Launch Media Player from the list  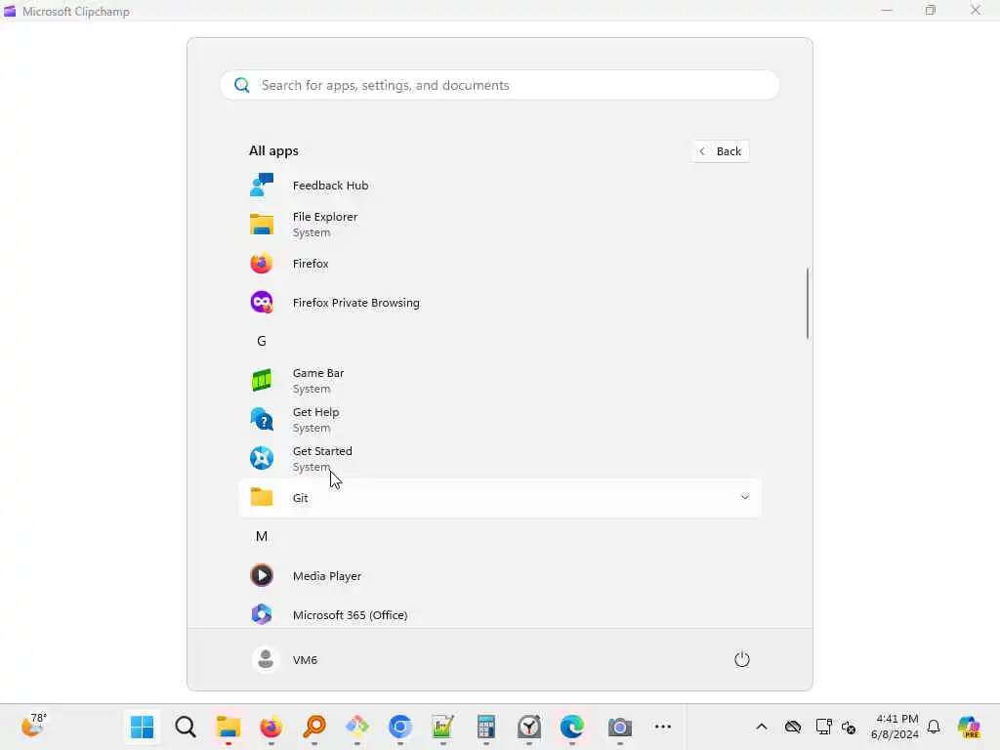coord(499,576)
